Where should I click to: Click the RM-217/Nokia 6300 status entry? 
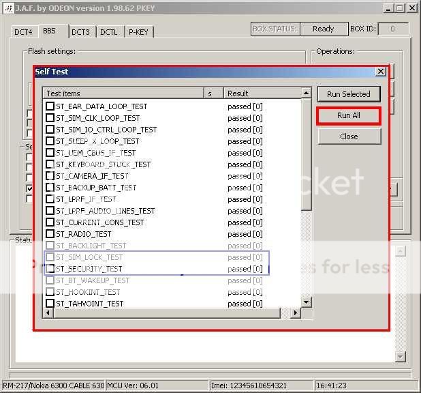click(x=53, y=385)
